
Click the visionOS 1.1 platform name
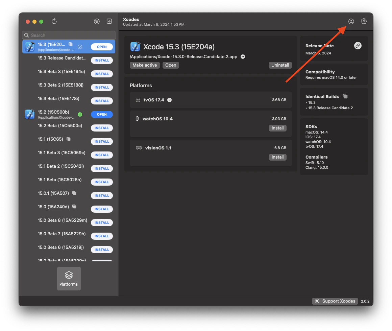(158, 148)
